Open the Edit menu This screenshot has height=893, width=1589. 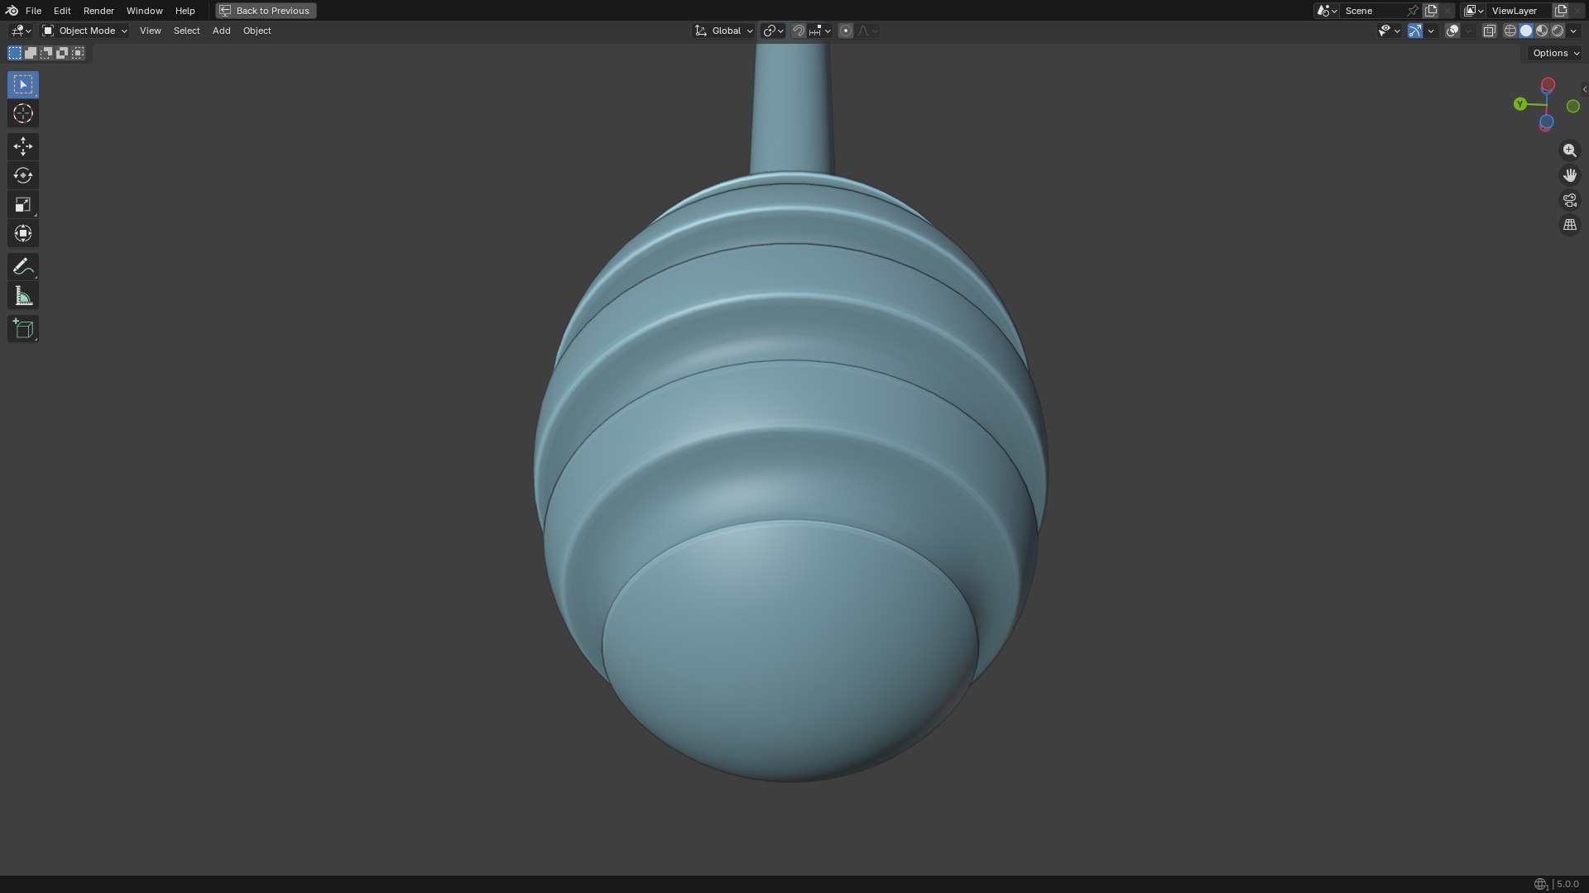[x=62, y=11]
